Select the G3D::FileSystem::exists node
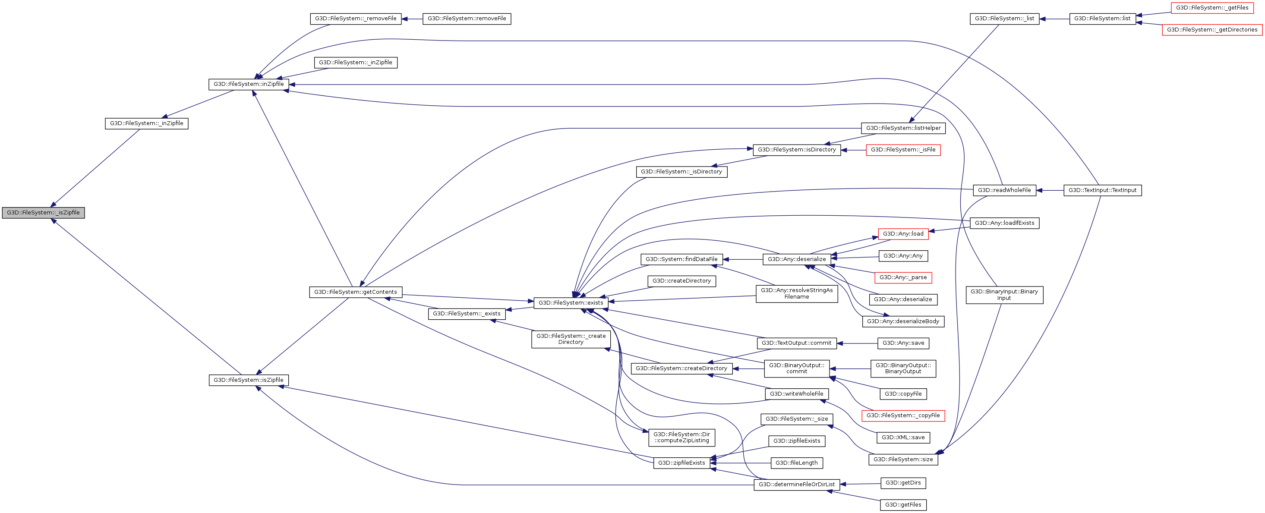 571,303
